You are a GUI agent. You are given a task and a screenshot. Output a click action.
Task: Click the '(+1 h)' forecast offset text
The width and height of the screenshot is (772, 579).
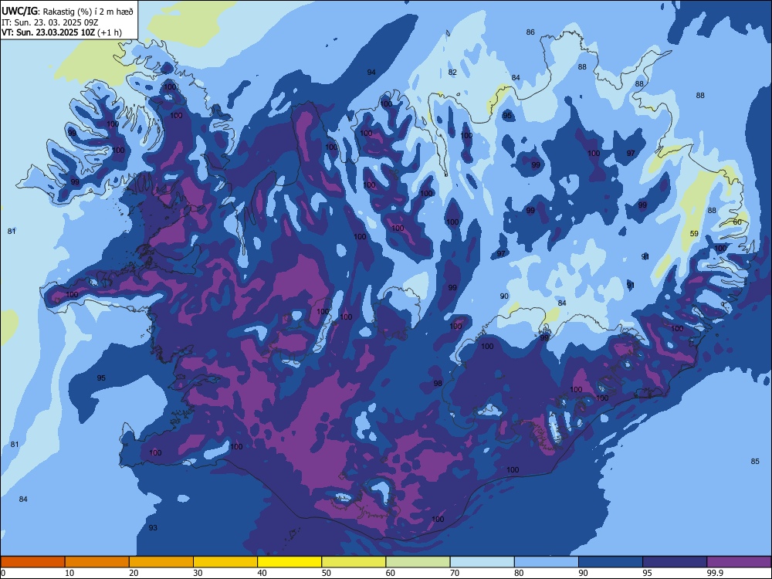[110, 32]
